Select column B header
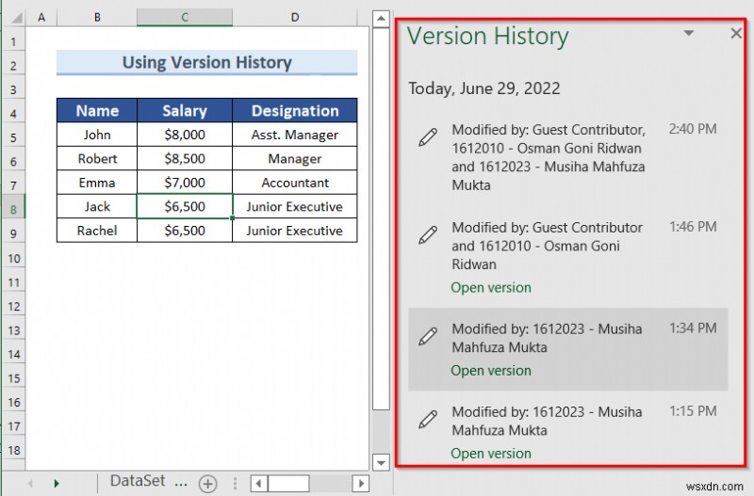Screen dimensions: 754x496 click(97, 17)
